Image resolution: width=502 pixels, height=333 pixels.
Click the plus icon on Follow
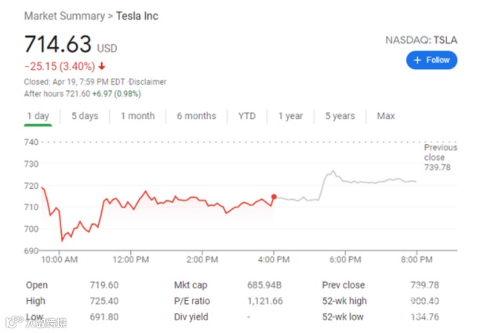point(417,60)
